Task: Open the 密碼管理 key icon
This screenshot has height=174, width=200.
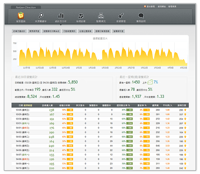Action: coord(121,16)
